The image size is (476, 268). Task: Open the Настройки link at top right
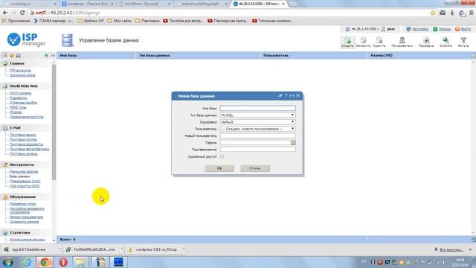pyautogui.click(x=420, y=29)
